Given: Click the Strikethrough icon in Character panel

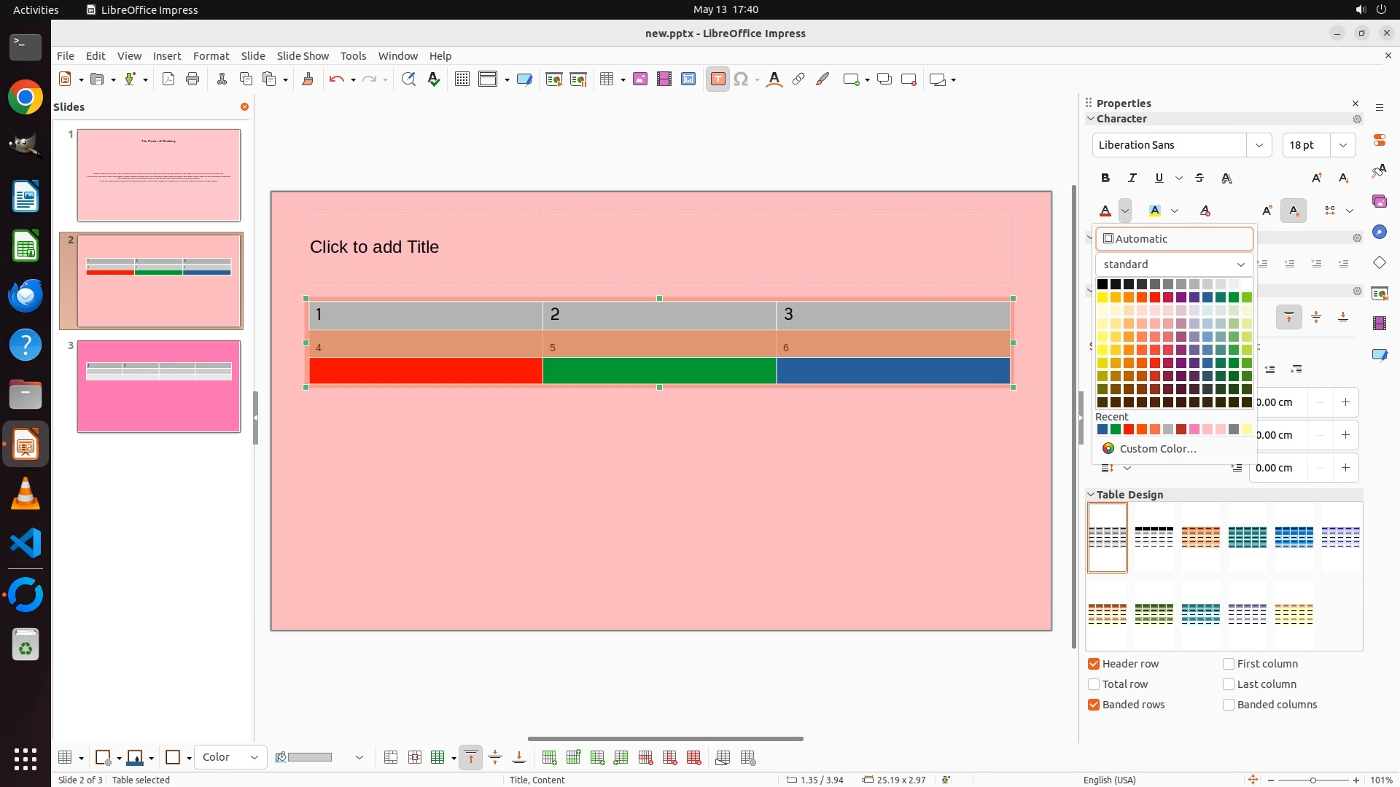Looking at the screenshot, I should coord(1199,178).
